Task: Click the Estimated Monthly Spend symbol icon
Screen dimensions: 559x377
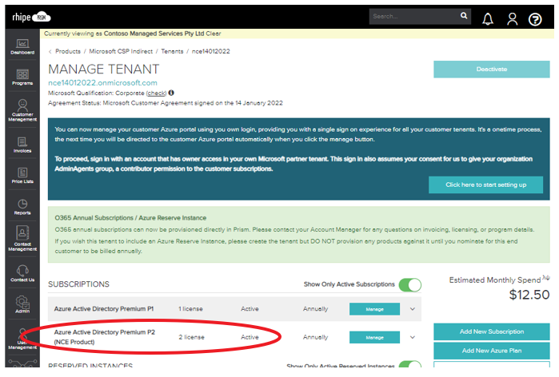Action: pos(546,278)
